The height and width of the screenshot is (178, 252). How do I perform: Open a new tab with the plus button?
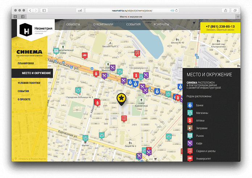238,17
